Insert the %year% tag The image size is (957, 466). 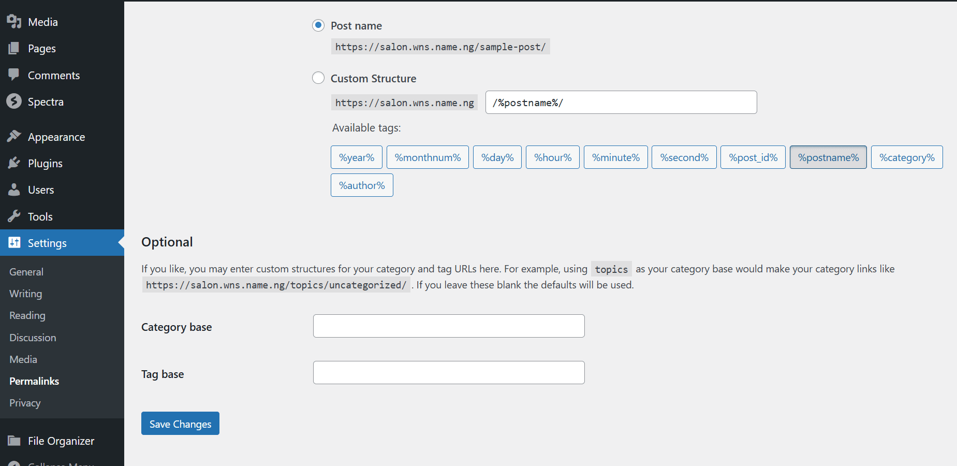click(x=357, y=157)
